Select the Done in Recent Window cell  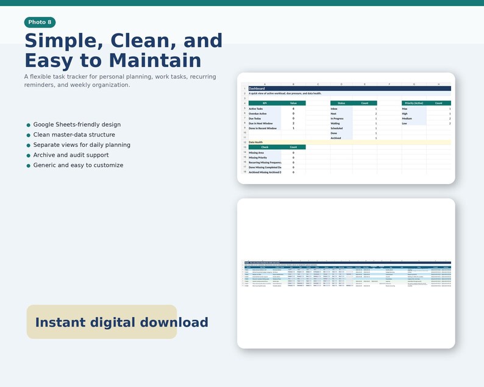pyautogui.click(x=265, y=129)
